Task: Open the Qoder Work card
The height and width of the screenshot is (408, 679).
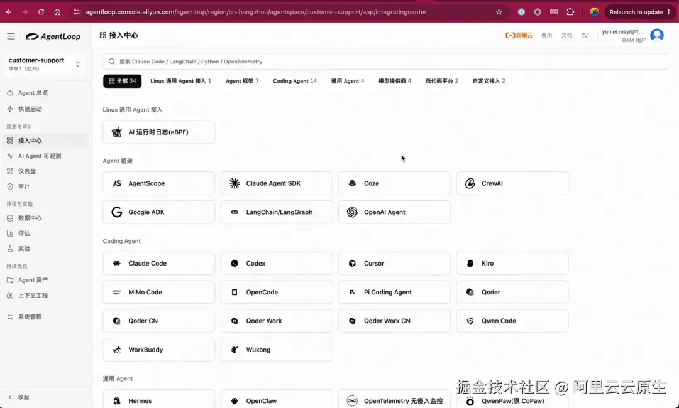Action: pyautogui.click(x=277, y=321)
